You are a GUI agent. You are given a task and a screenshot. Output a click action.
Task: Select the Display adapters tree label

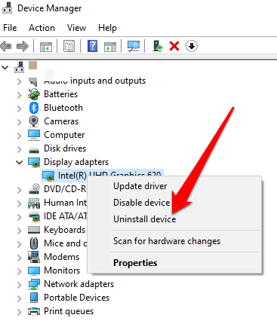[x=76, y=162]
